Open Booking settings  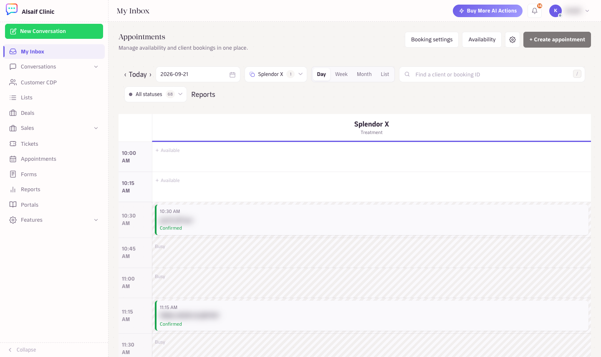(x=432, y=40)
